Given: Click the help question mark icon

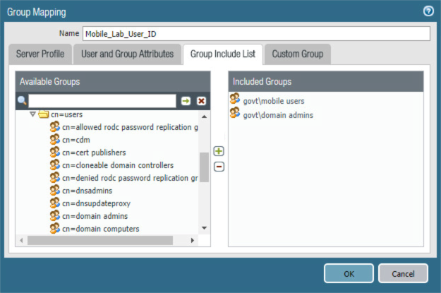Looking at the screenshot, I should click(428, 11).
